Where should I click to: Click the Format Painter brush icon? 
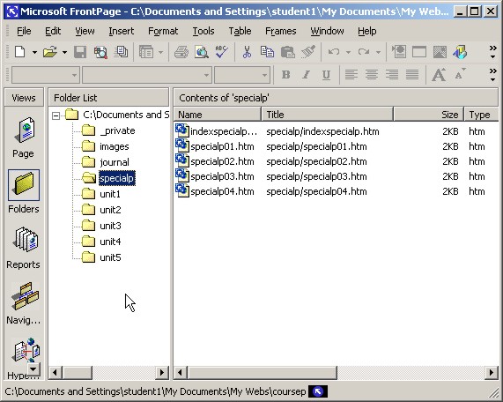(x=308, y=52)
